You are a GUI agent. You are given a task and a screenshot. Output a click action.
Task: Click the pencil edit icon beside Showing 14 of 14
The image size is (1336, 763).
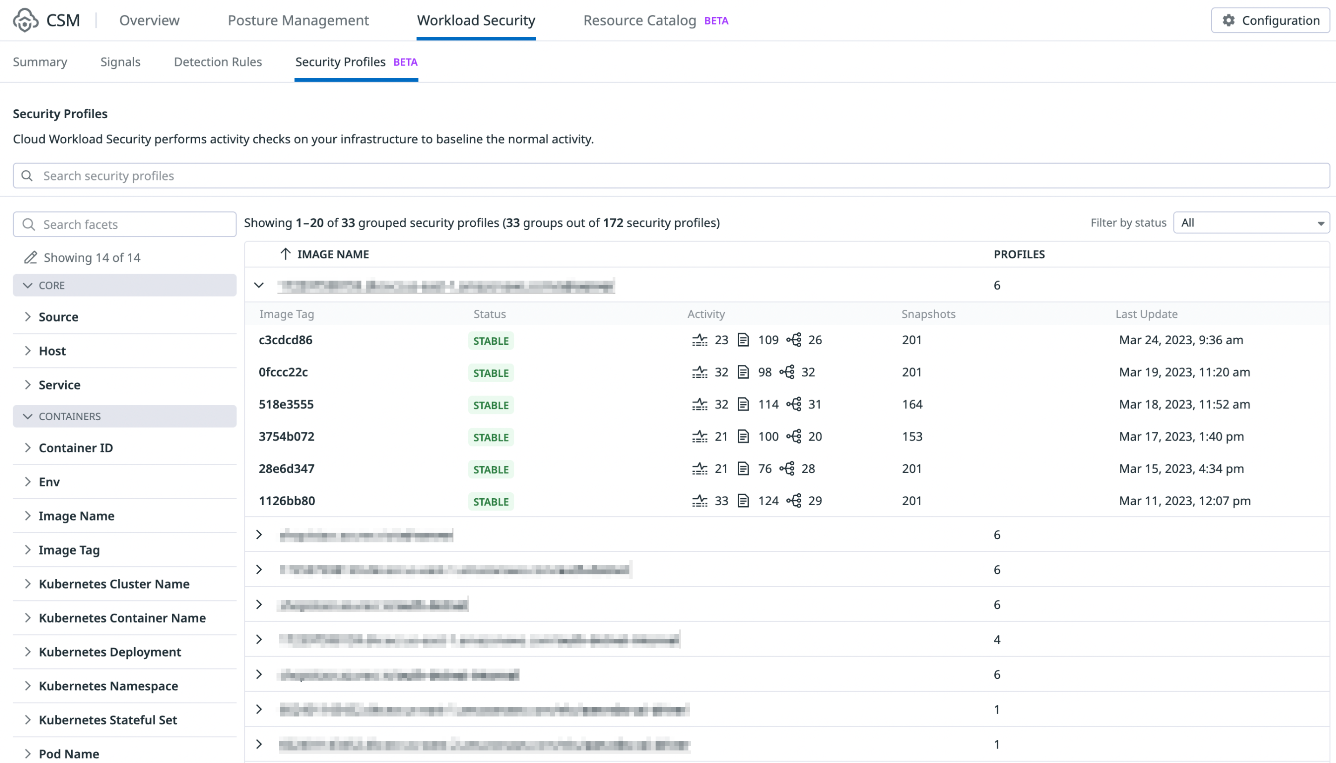coord(30,257)
